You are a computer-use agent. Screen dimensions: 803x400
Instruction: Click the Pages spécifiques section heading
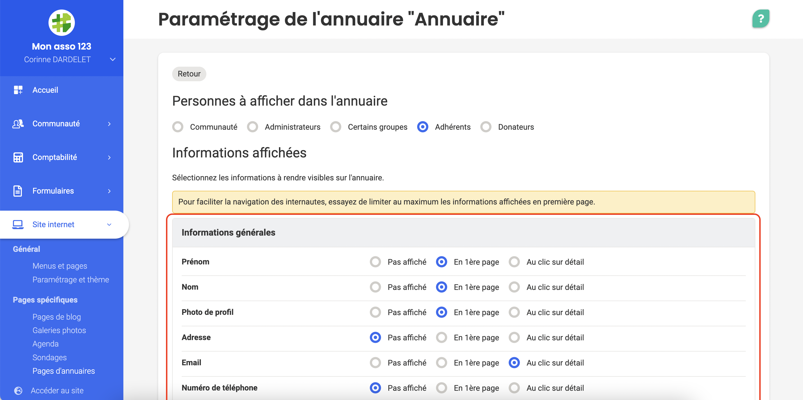coord(45,300)
